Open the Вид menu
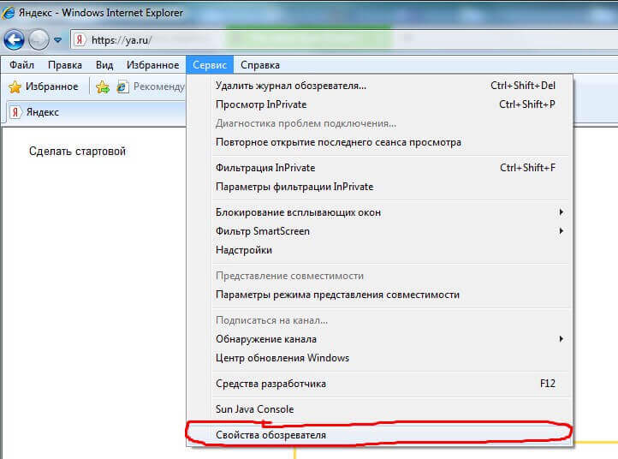The image size is (618, 459). point(104,65)
